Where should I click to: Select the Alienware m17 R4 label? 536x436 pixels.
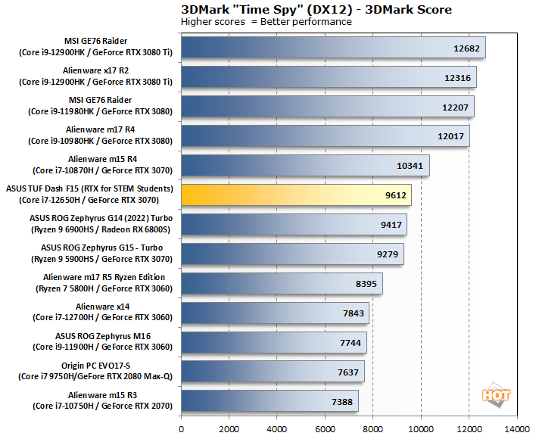tap(100, 135)
